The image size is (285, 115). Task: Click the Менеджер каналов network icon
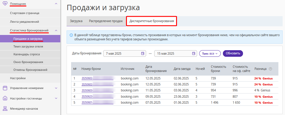point(5,109)
